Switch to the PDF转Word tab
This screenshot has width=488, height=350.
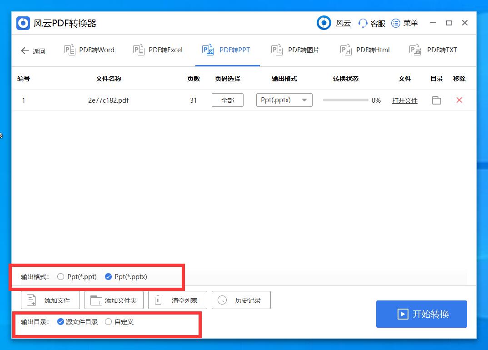coord(90,50)
